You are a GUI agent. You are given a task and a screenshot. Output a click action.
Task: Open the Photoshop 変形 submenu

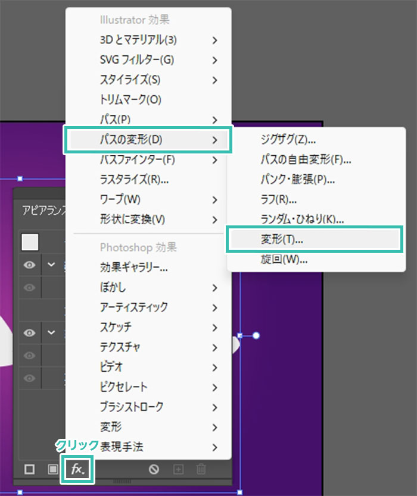click(x=148, y=427)
